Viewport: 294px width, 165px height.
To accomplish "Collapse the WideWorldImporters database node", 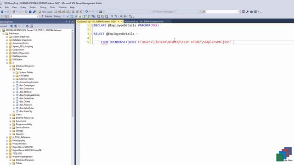I will point(7,157).
